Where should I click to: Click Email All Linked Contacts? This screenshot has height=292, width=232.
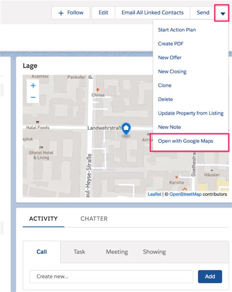[153, 13]
